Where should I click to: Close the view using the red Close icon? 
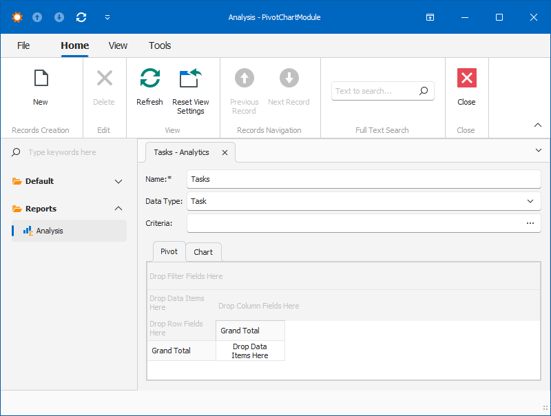click(466, 78)
